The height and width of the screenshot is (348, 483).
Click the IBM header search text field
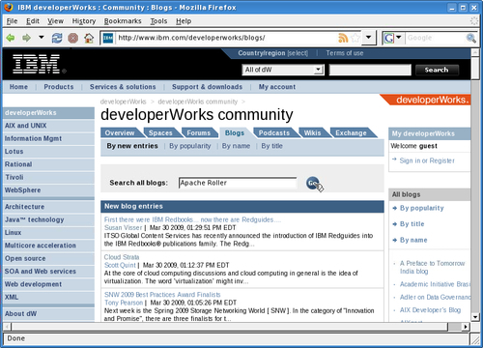370,70
